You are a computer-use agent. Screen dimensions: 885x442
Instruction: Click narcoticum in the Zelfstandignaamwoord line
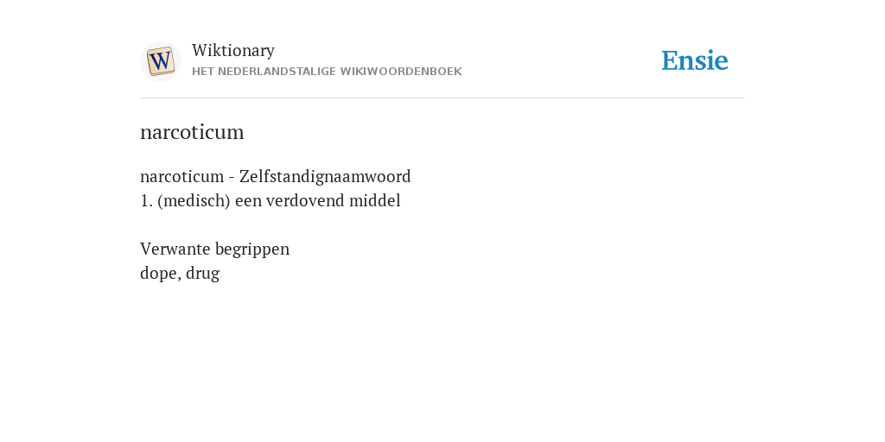click(181, 176)
